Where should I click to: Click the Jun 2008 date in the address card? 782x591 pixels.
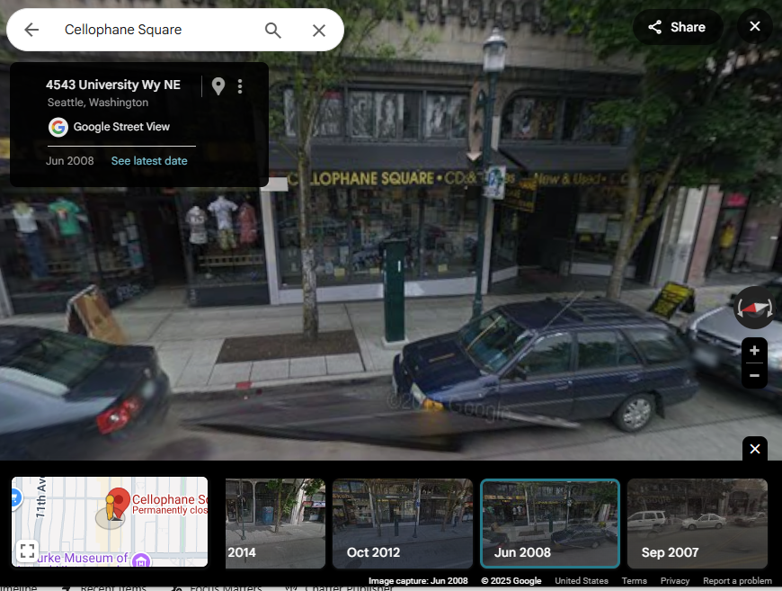[70, 161]
